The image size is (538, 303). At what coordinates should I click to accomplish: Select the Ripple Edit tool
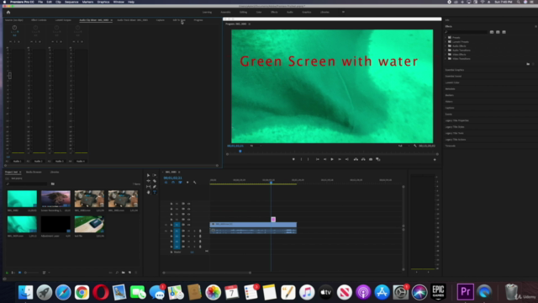[148, 181]
